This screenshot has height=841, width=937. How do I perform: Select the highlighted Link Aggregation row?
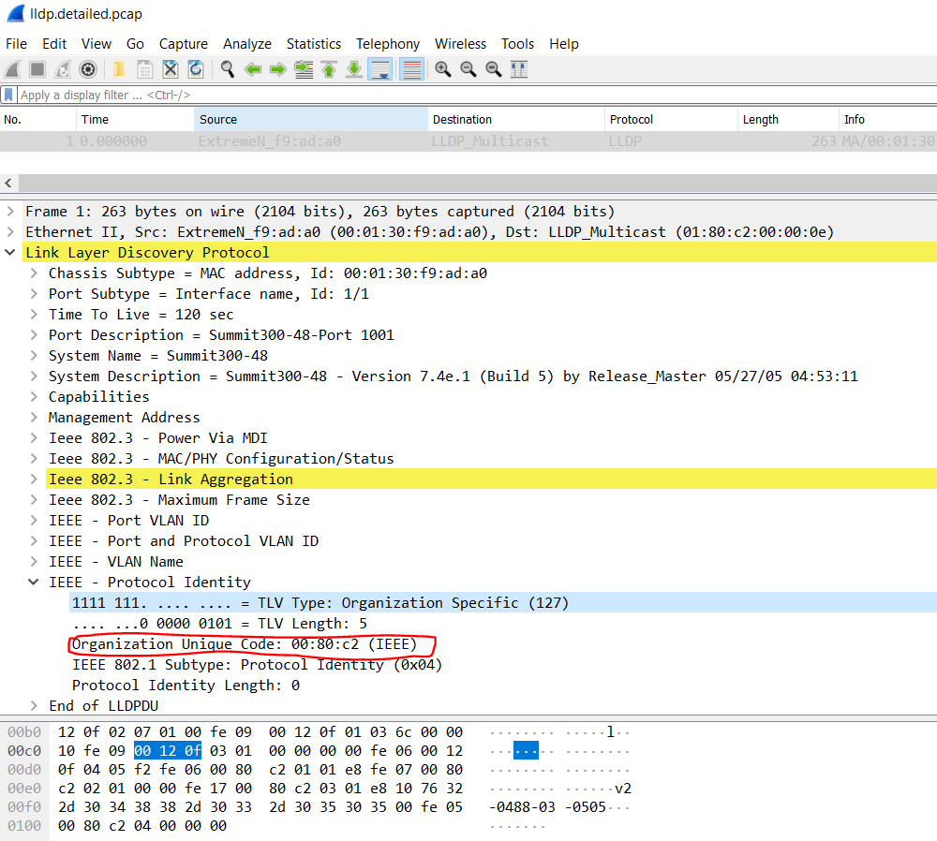pyautogui.click(x=187, y=479)
